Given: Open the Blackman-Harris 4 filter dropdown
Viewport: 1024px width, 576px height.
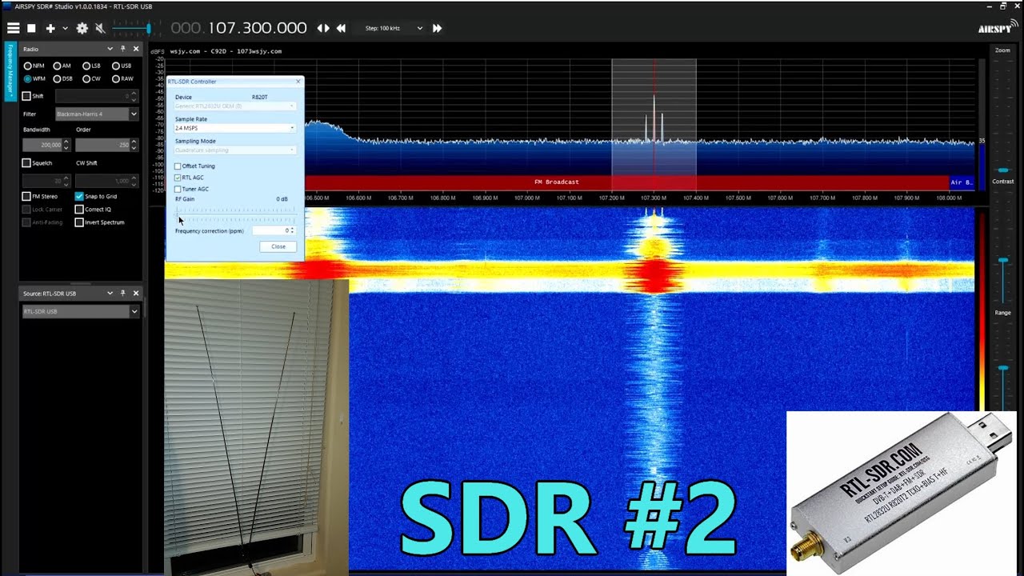Looking at the screenshot, I should (96, 114).
